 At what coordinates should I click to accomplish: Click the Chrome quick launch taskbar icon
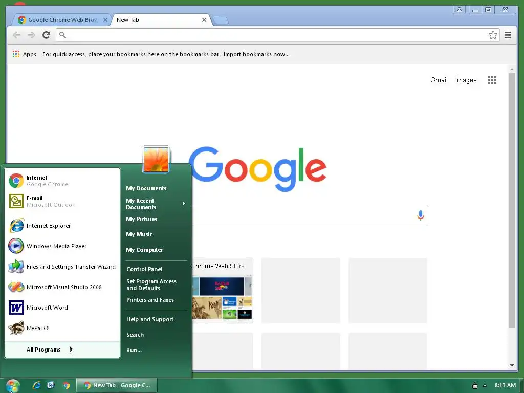point(66,385)
